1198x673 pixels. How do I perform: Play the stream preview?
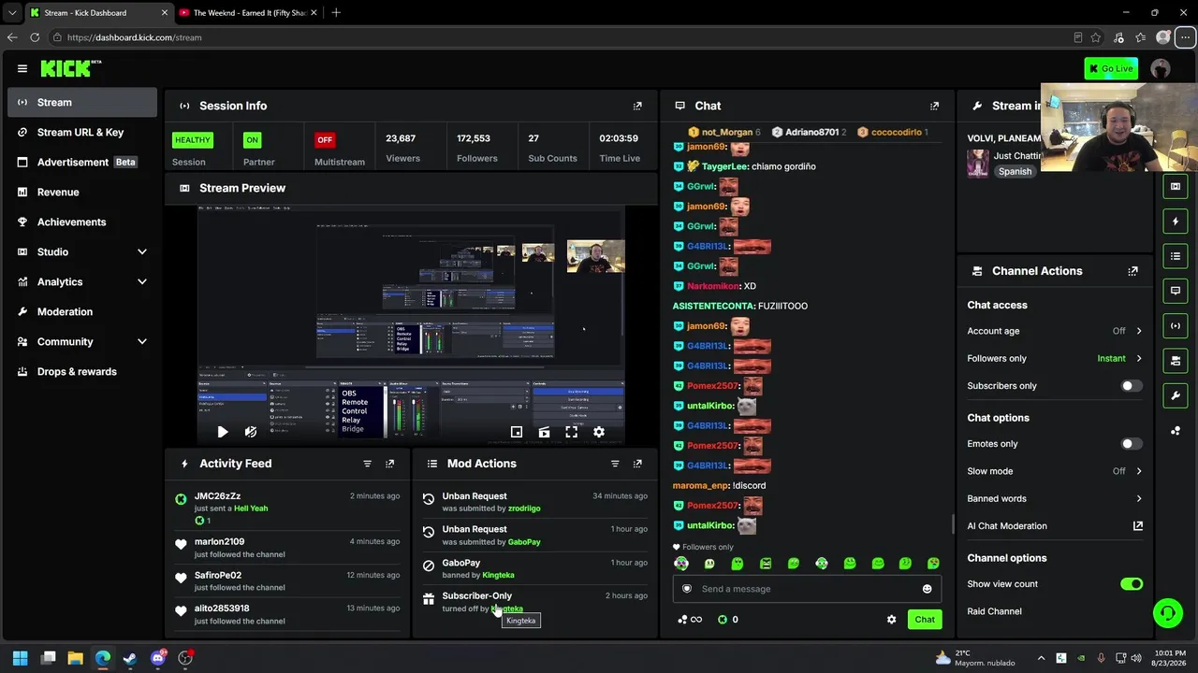pyautogui.click(x=222, y=432)
